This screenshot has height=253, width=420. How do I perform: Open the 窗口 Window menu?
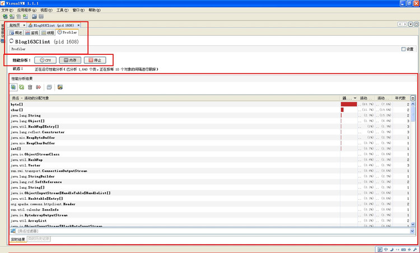click(x=78, y=10)
